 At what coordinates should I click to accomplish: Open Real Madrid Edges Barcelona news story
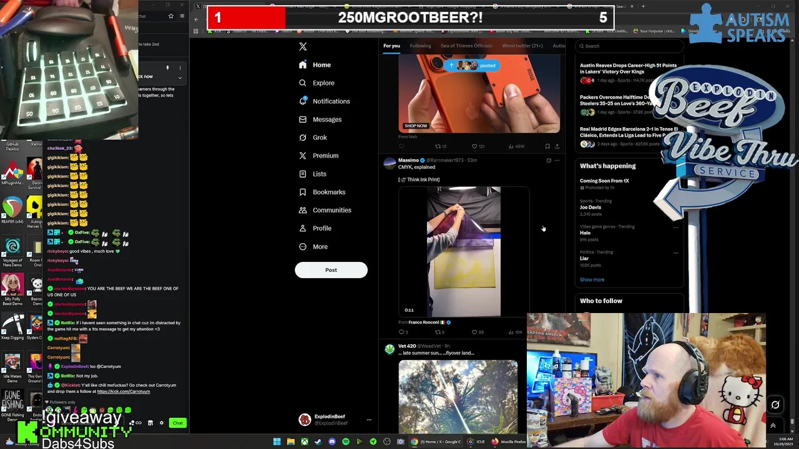pyautogui.click(x=629, y=138)
